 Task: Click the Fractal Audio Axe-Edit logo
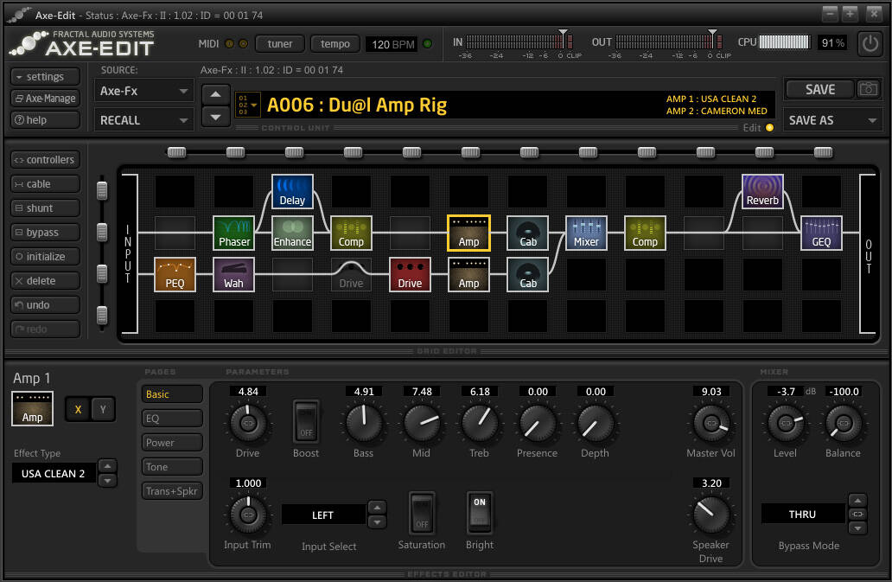(x=83, y=44)
